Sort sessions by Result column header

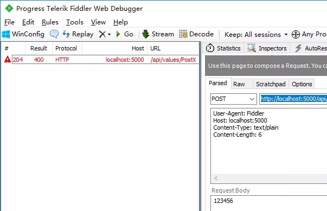[x=39, y=48]
